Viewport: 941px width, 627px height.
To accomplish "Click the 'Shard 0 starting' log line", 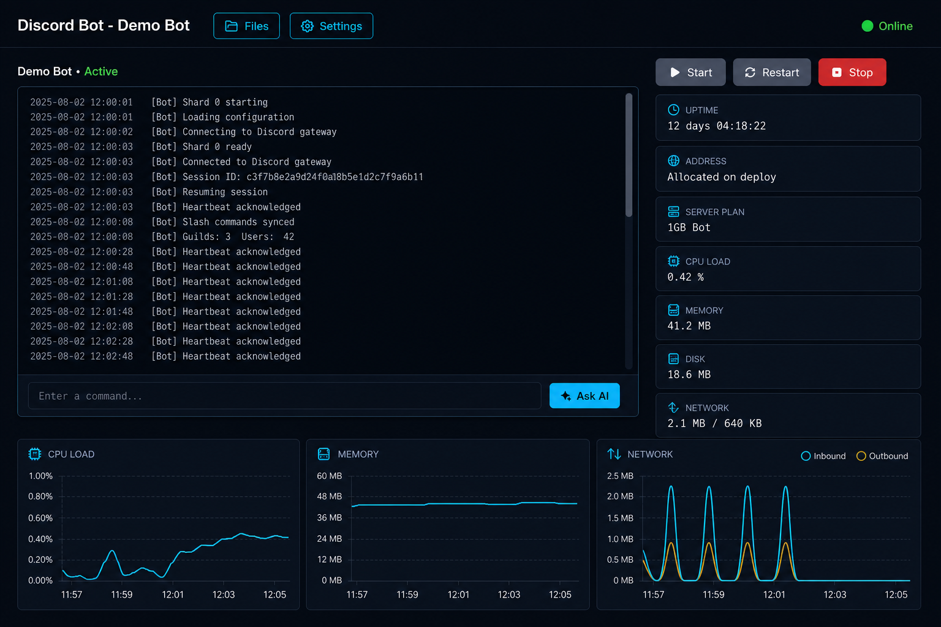I will click(149, 102).
